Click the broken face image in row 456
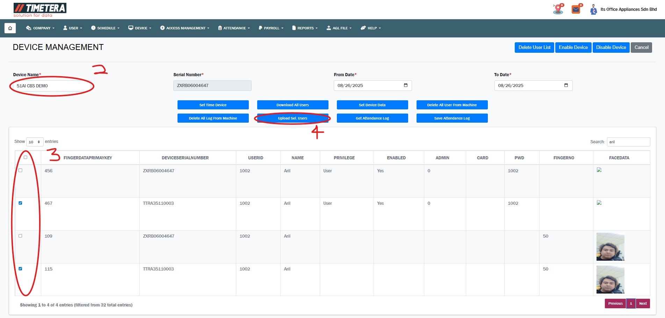Screen dimensions: 665x318 [599, 170]
